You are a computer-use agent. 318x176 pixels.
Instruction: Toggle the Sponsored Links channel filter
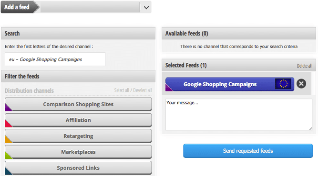78,168
